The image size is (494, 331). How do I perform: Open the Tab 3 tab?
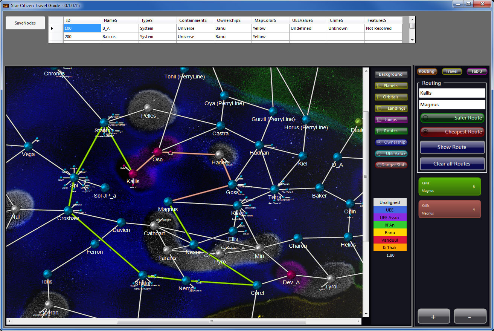[476, 71]
